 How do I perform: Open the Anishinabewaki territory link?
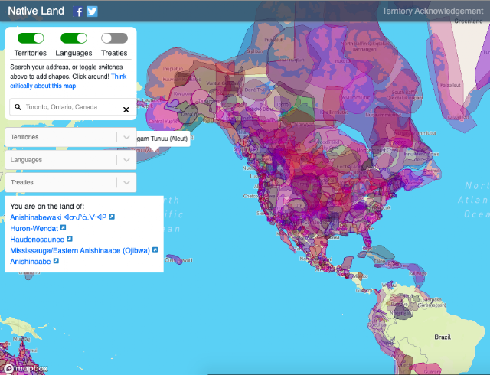(58, 217)
